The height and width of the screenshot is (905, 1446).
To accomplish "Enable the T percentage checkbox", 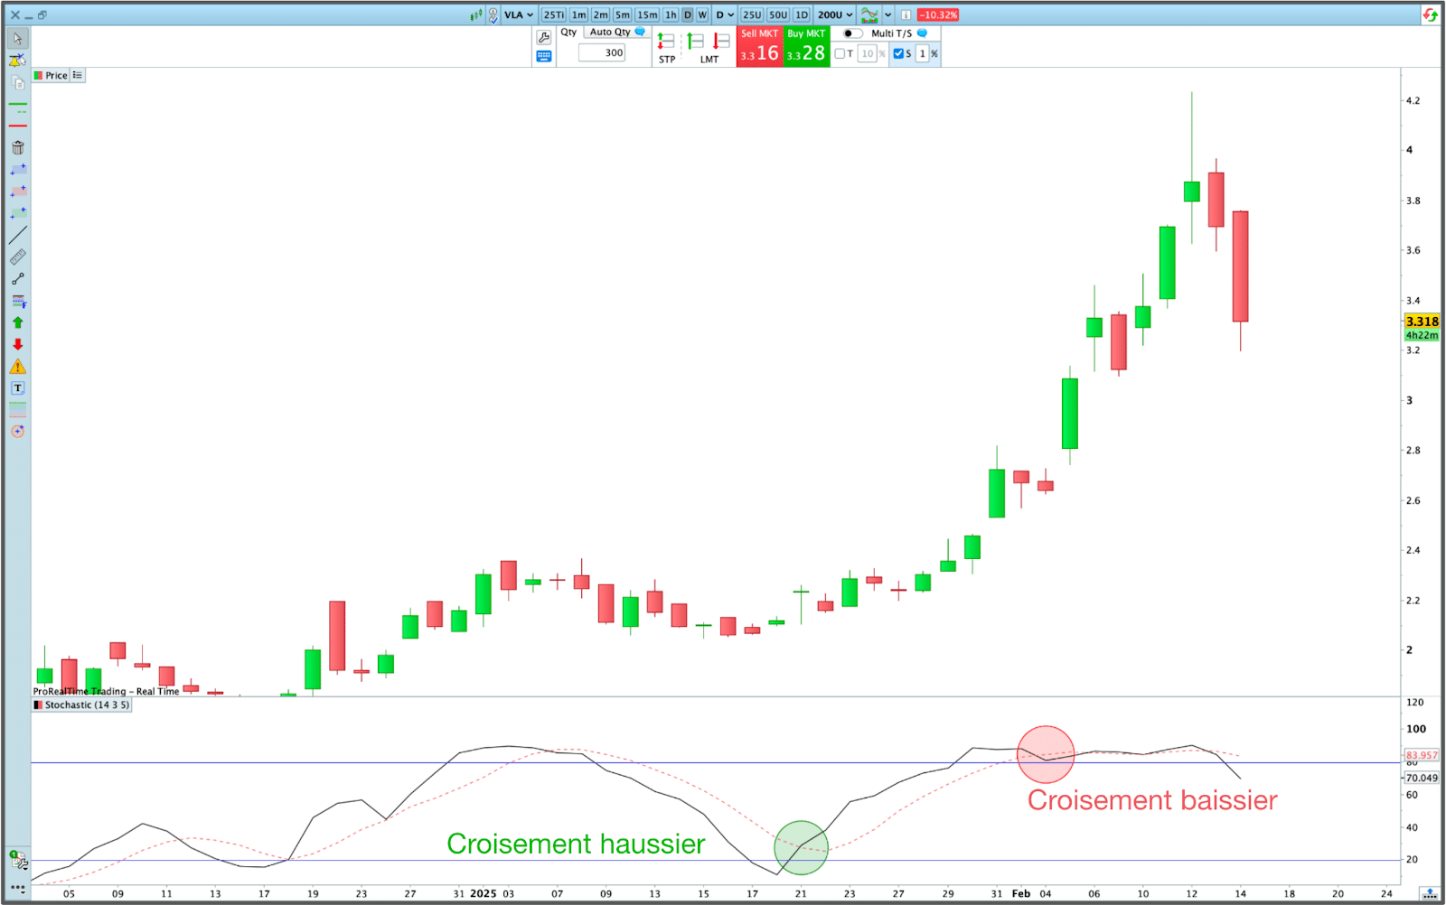I will (x=840, y=54).
